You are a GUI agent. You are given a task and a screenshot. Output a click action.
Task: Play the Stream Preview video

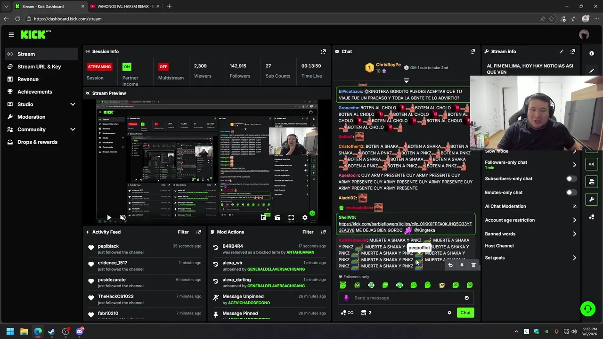(109, 218)
